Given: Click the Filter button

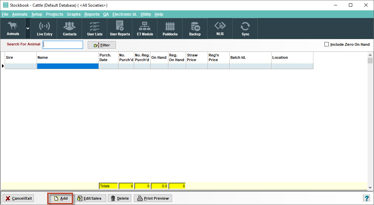Looking at the screenshot, I should click(101, 45).
